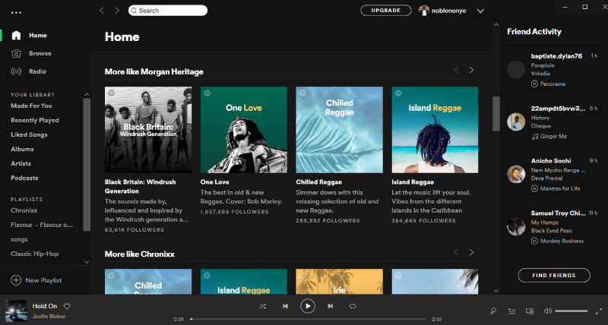Viewport: 608px width, 325px height.
Task: Click the song progress bar
Action: click(308, 319)
